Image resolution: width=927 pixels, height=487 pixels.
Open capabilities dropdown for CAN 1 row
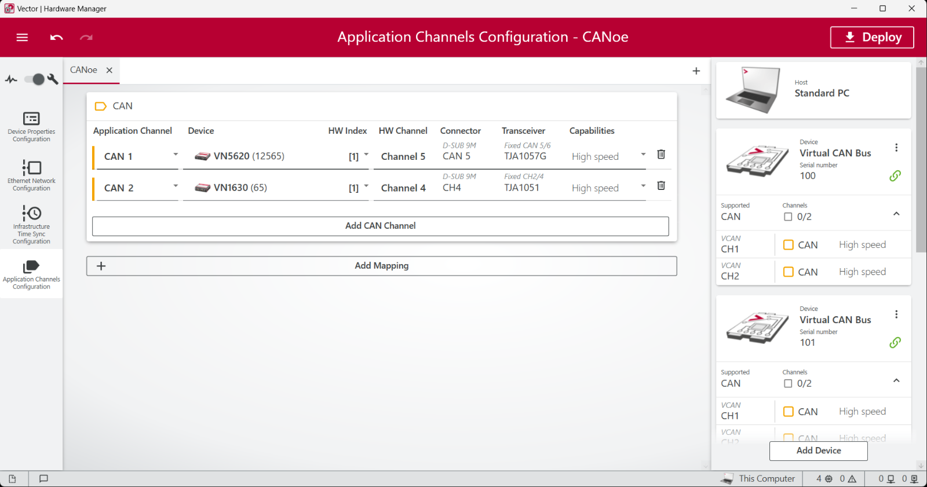click(x=643, y=155)
